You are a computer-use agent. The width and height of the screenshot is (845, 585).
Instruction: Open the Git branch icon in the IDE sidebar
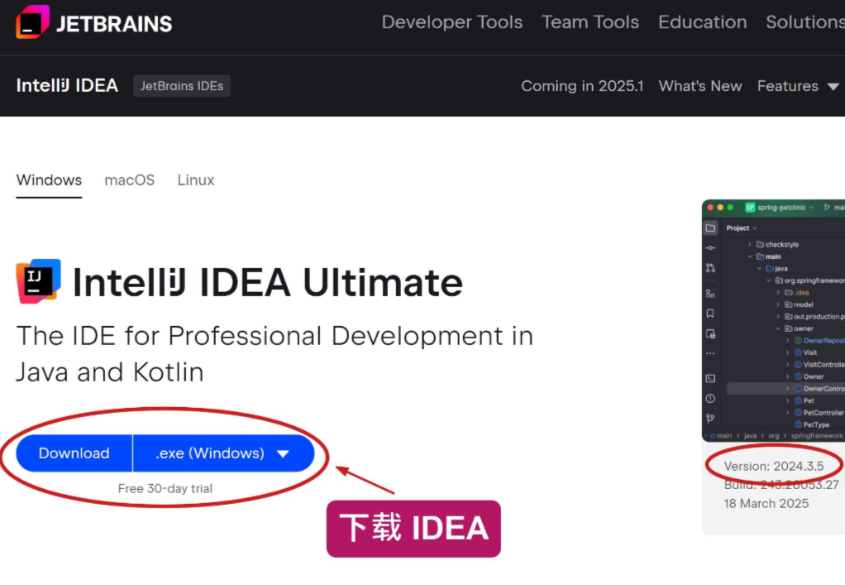[710, 419]
